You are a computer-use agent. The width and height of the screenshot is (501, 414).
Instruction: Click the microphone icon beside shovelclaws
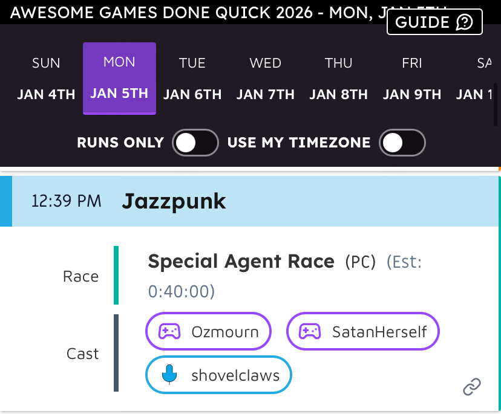point(169,375)
